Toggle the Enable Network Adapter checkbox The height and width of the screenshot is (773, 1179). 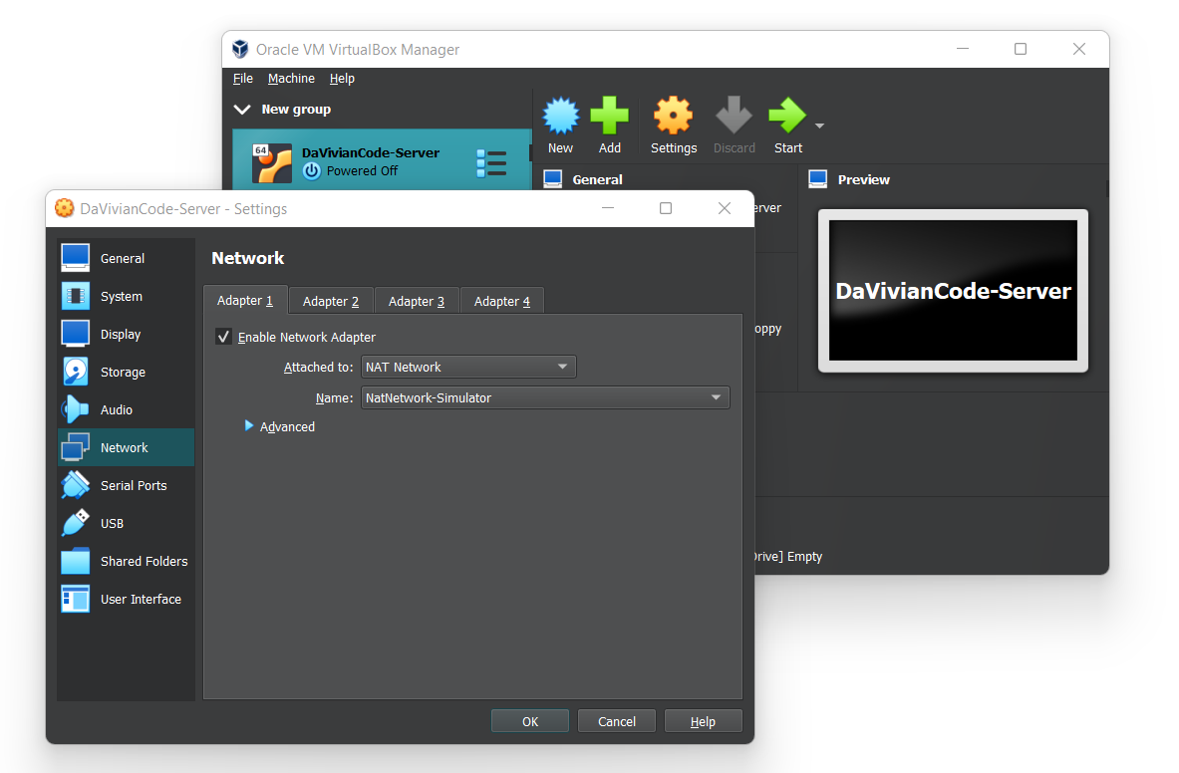pos(223,337)
